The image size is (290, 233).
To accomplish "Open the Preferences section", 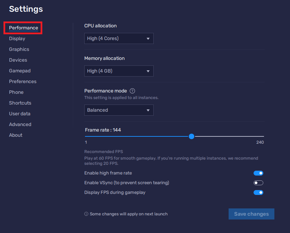I will pyautogui.click(x=23, y=81).
